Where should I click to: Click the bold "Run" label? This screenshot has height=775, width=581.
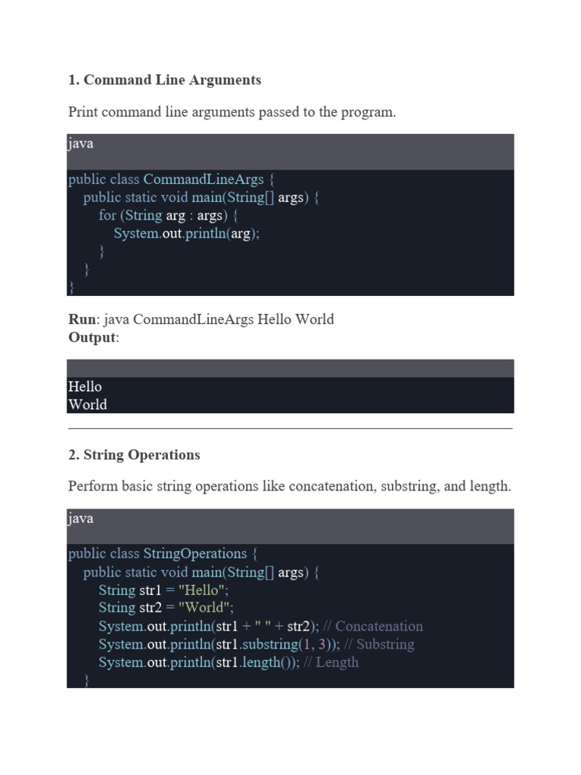pyautogui.click(x=82, y=319)
